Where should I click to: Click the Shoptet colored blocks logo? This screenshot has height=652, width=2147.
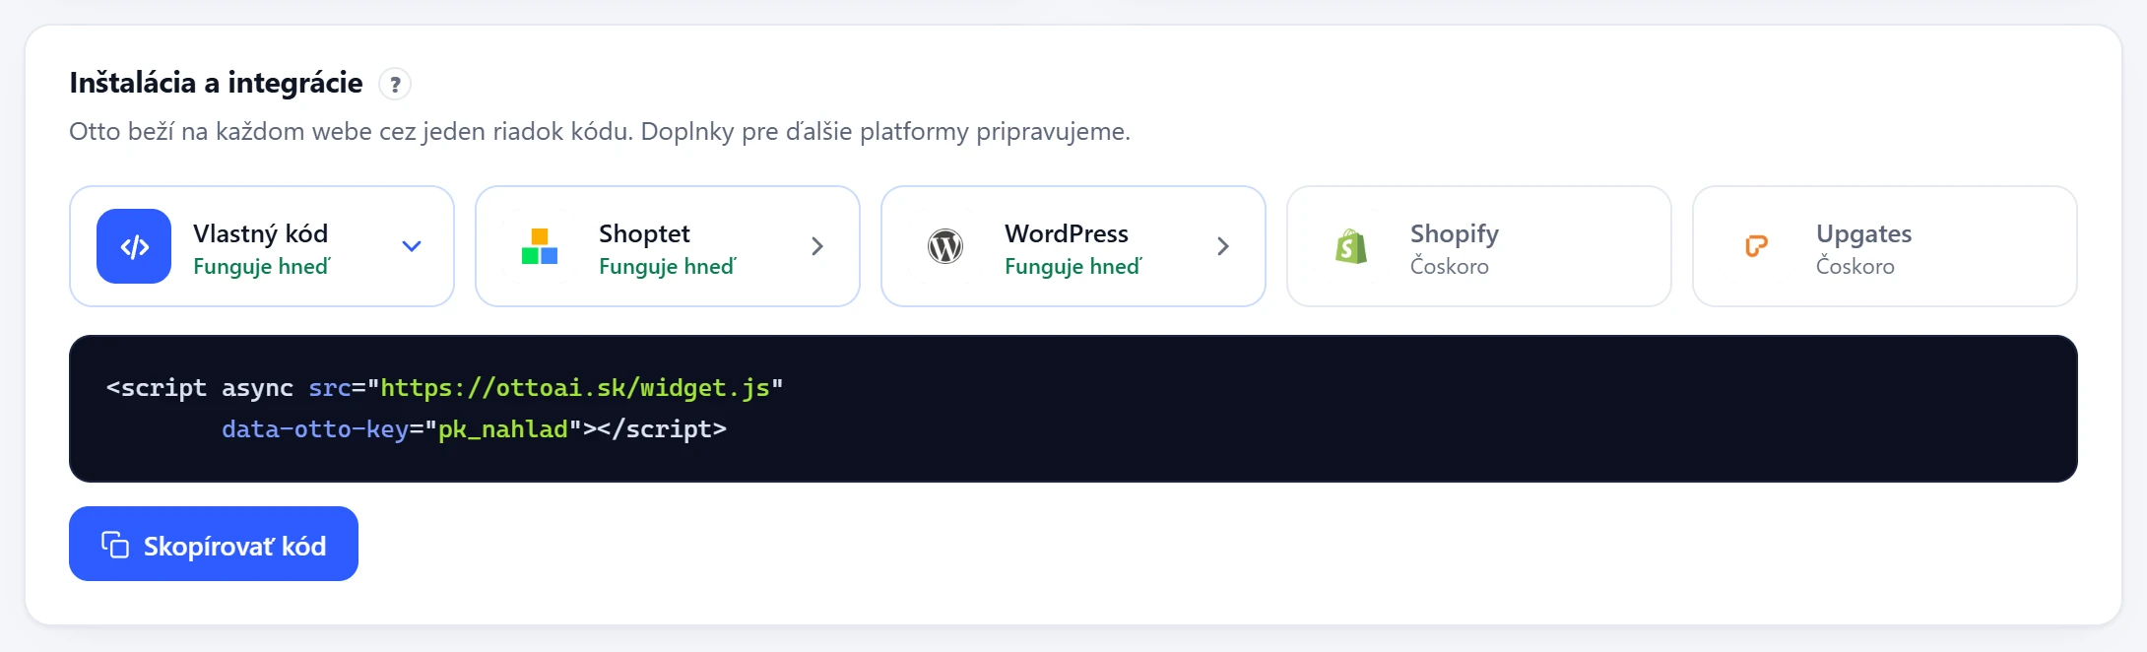pyautogui.click(x=540, y=246)
